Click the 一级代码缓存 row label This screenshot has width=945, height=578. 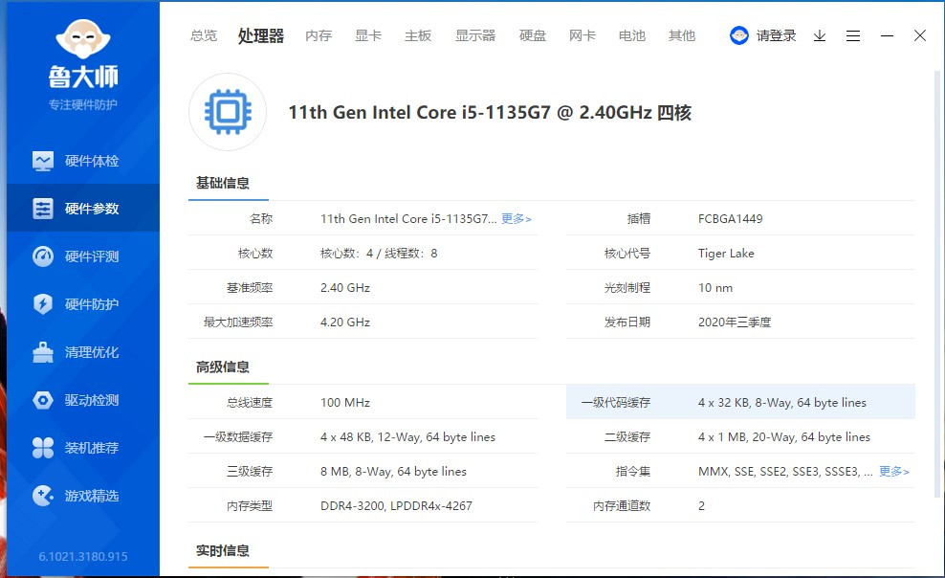pyautogui.click(x=616, y=402)
